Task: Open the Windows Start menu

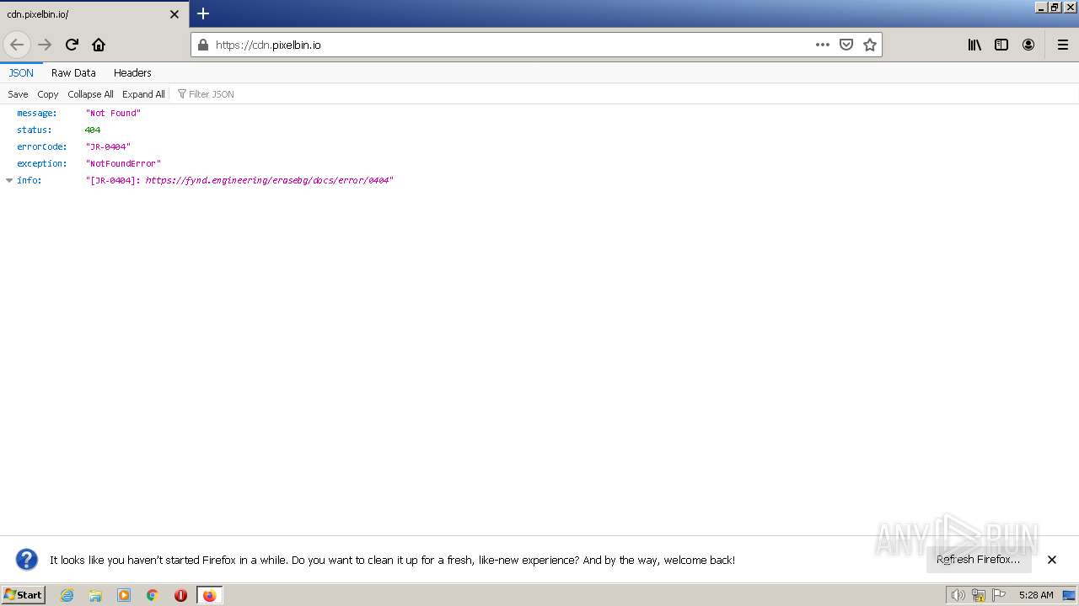Action: tap(23, 595)
